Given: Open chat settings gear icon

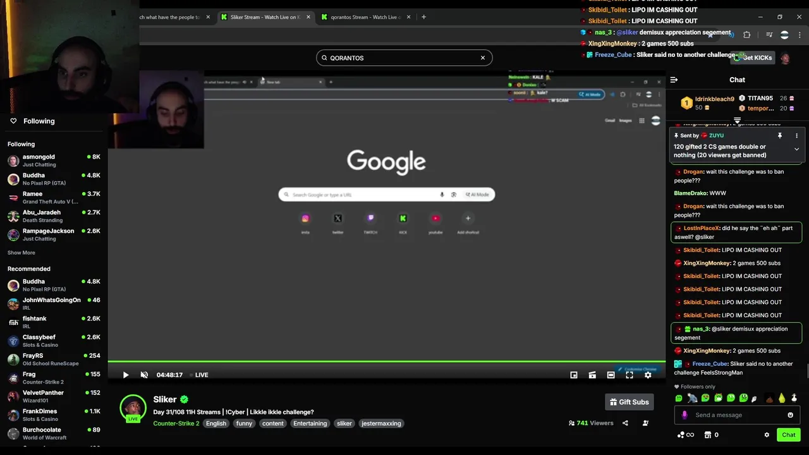Looking at the screenshot, I should point(767,435).
